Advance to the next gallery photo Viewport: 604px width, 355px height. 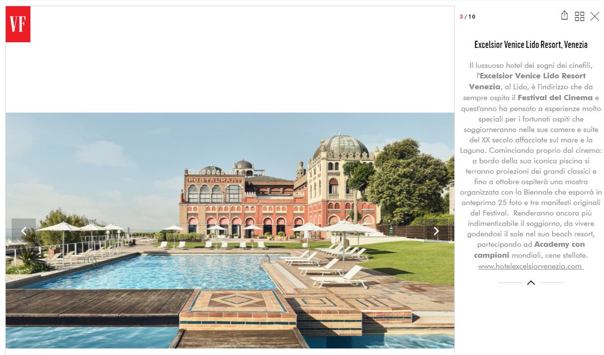tap(436, 231)
